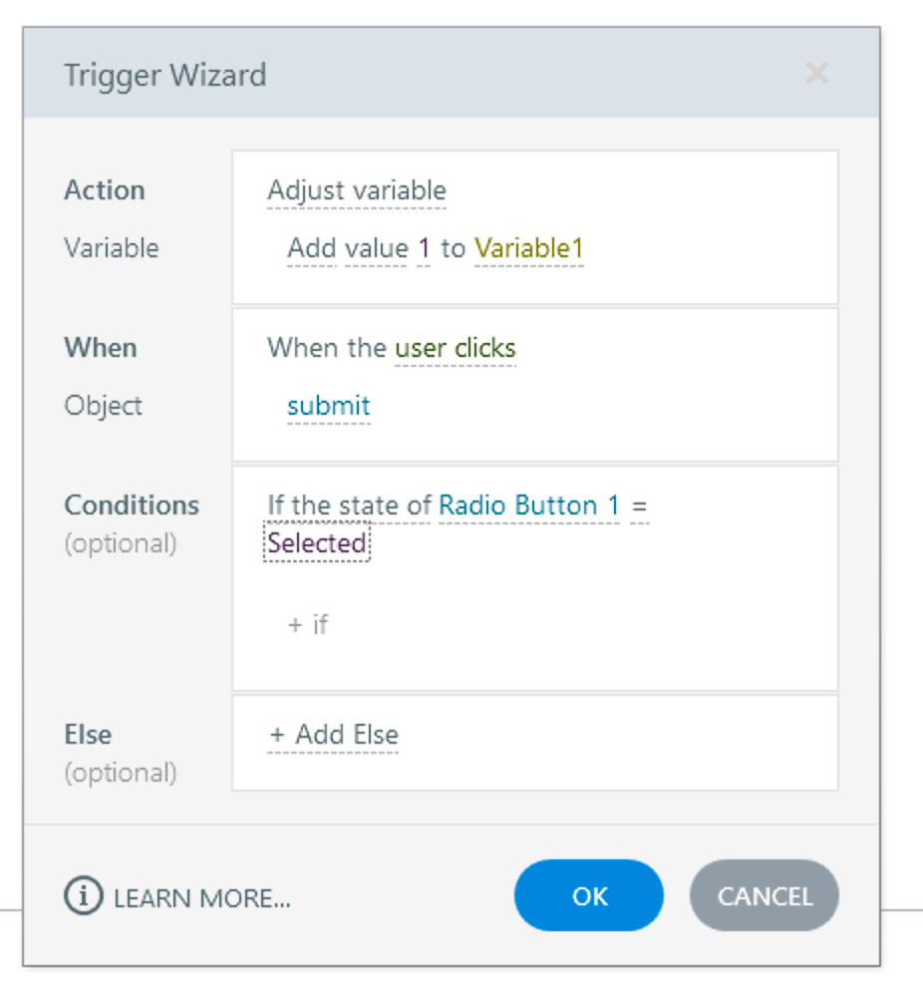Click the info circle icon beside Learn More
923x987 pixels.
tap(83, 896)
